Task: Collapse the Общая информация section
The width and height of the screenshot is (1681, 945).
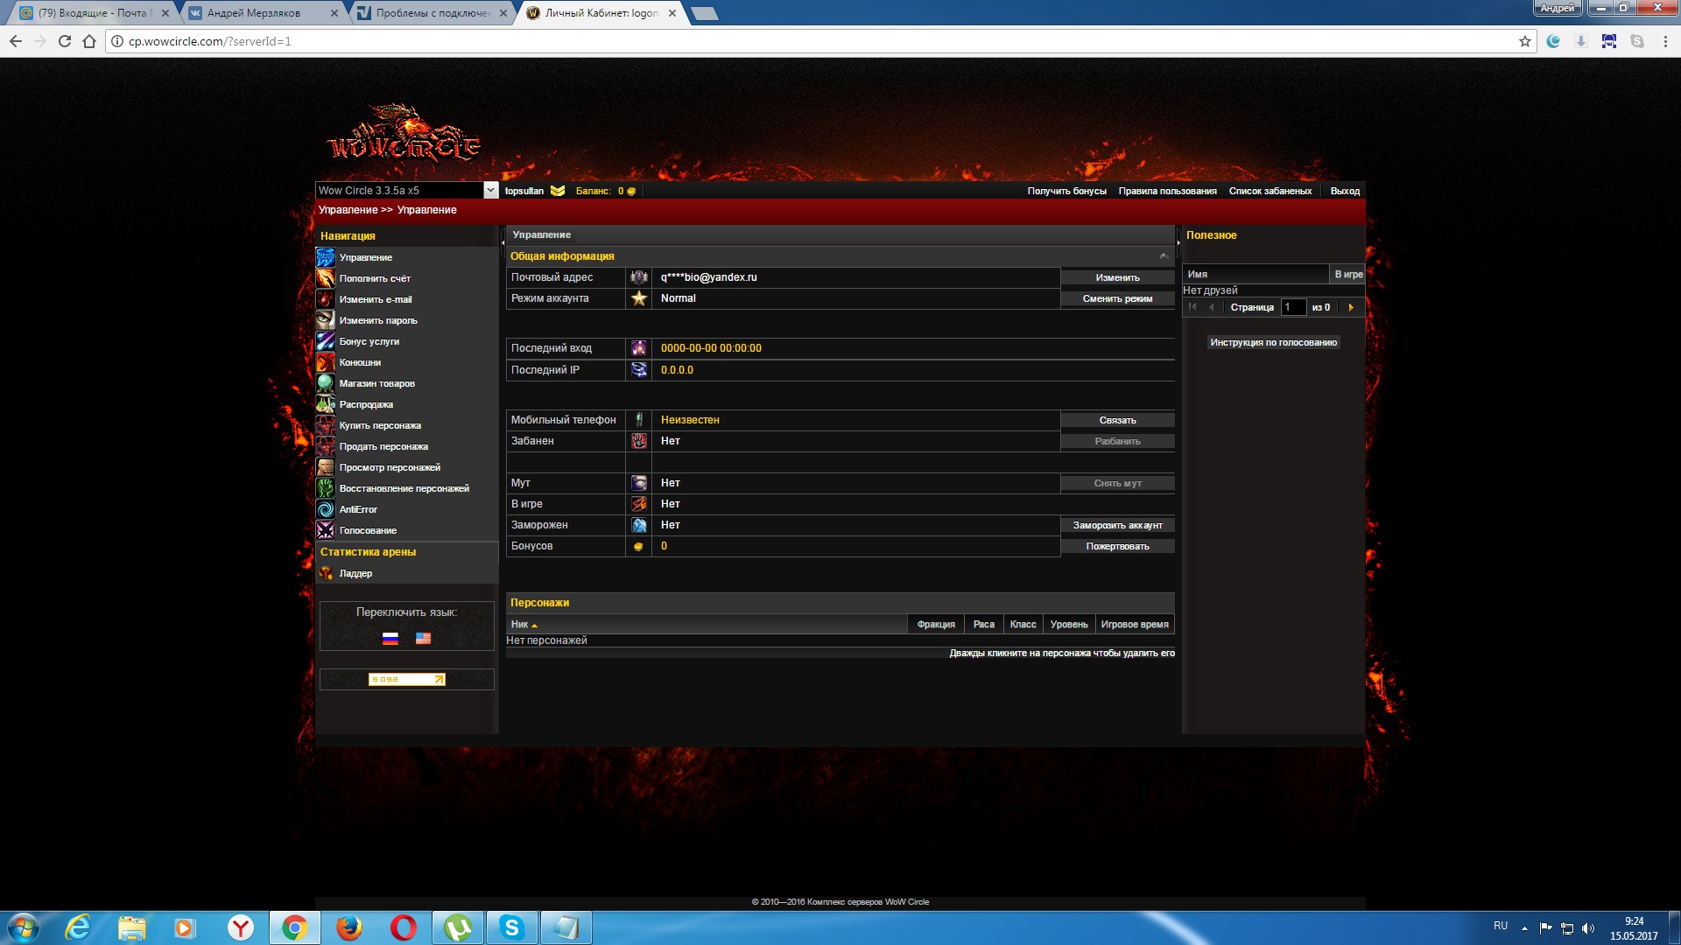Action: tap(1164, 256)
